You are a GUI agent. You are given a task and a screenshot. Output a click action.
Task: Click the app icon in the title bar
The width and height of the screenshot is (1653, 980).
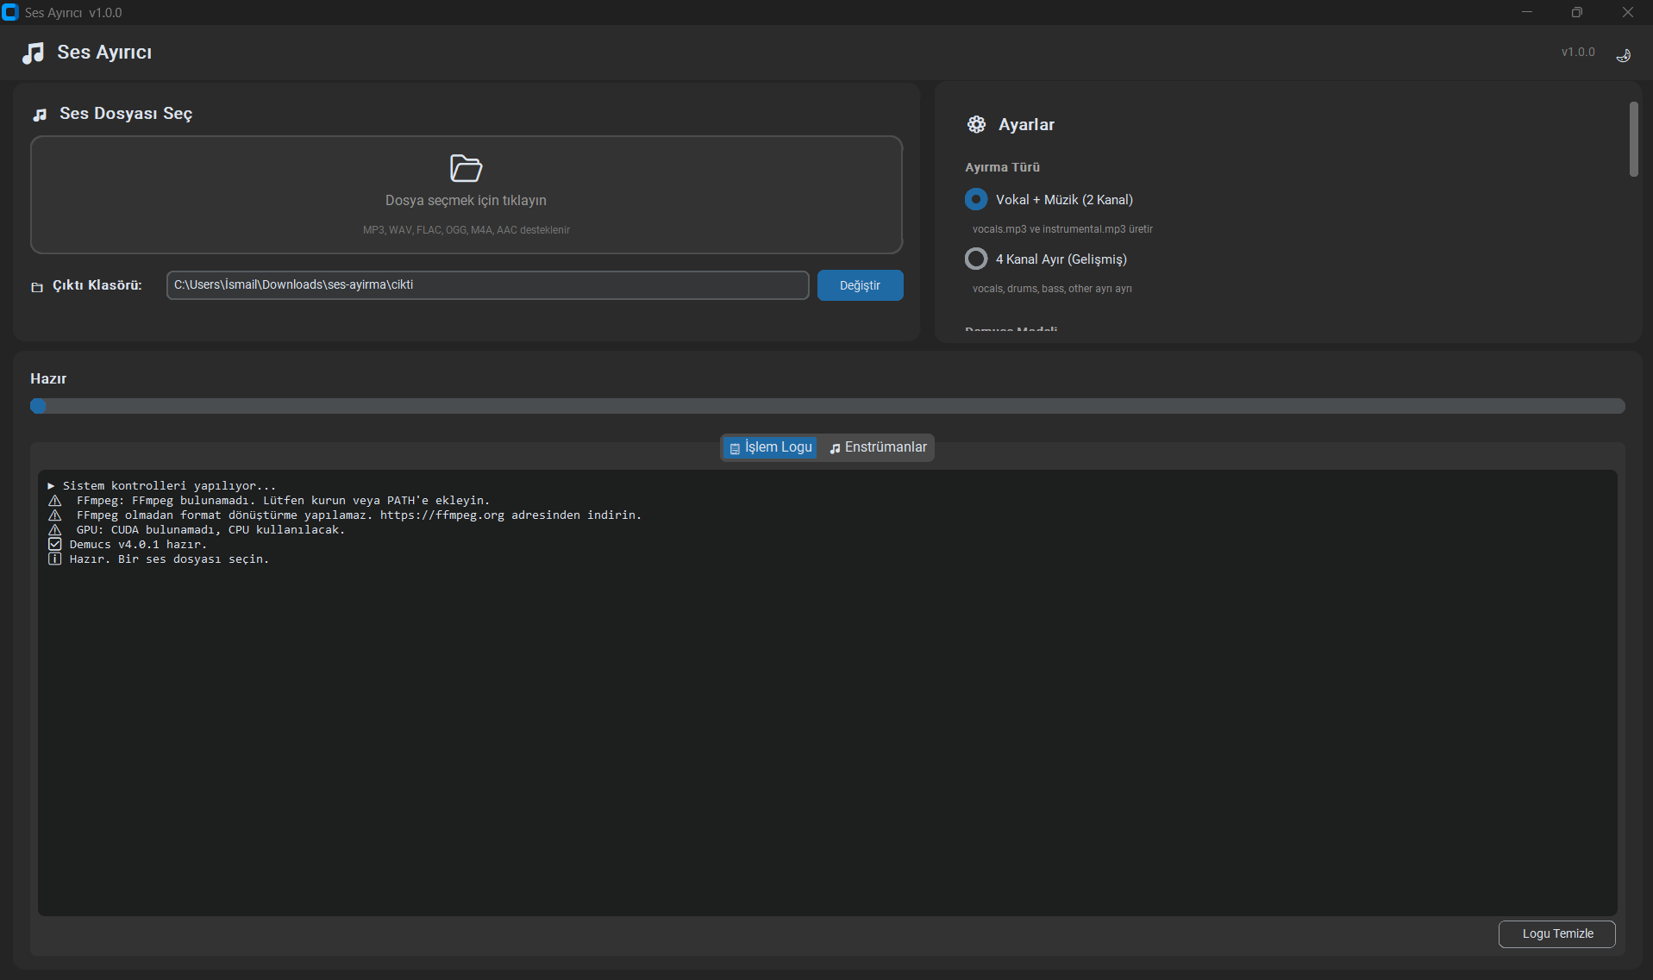point(10,12)
